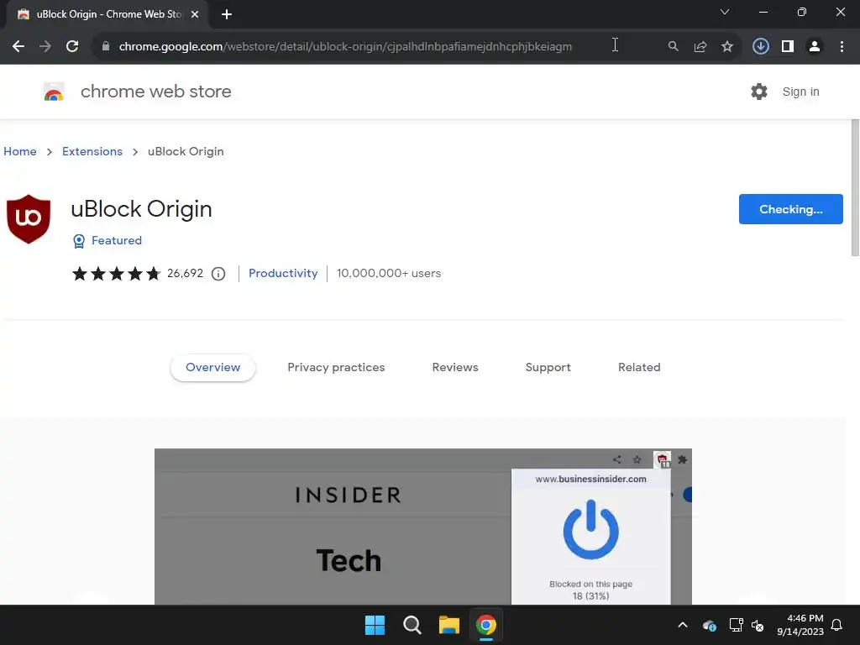Click the muted volume tray icon
Screen dimensions: 860x645
click(x=758, y=625)
